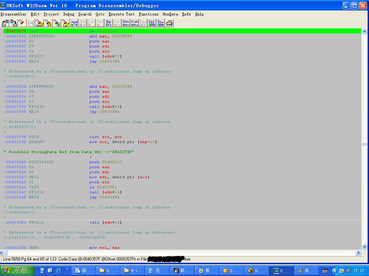This screenshot has height=276, width=369.
Task: Click the Goto Program Entry Point icon
Action: [48, 23]
